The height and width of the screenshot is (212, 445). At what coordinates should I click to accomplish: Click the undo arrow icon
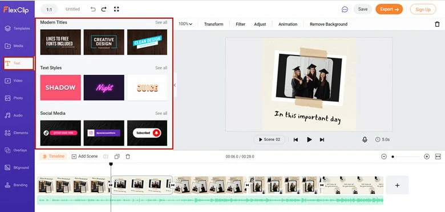click(93, 9)
